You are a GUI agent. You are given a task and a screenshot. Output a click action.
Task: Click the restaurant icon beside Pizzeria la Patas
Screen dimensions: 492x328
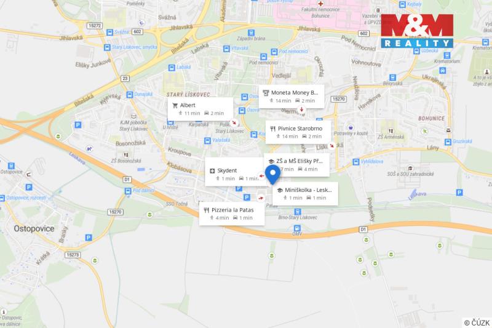tap(206, 210)
